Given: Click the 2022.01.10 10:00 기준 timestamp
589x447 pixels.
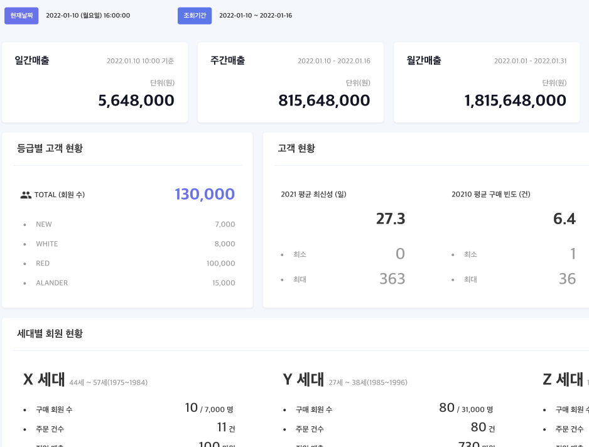Looking at the screenshot, I should click(140, 61).
